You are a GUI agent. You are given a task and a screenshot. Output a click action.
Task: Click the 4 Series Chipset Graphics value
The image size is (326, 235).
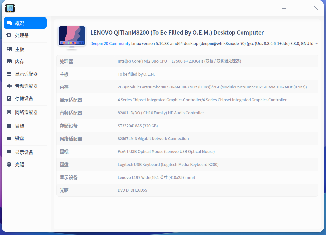point(202,100)
